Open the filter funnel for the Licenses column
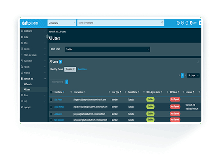Image resolution: width=221 pixels, height=166 pixels. (199, 92)
